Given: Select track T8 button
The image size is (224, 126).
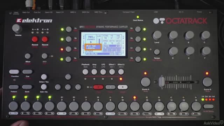Looking at the screenshot, I should click(138, 59).
